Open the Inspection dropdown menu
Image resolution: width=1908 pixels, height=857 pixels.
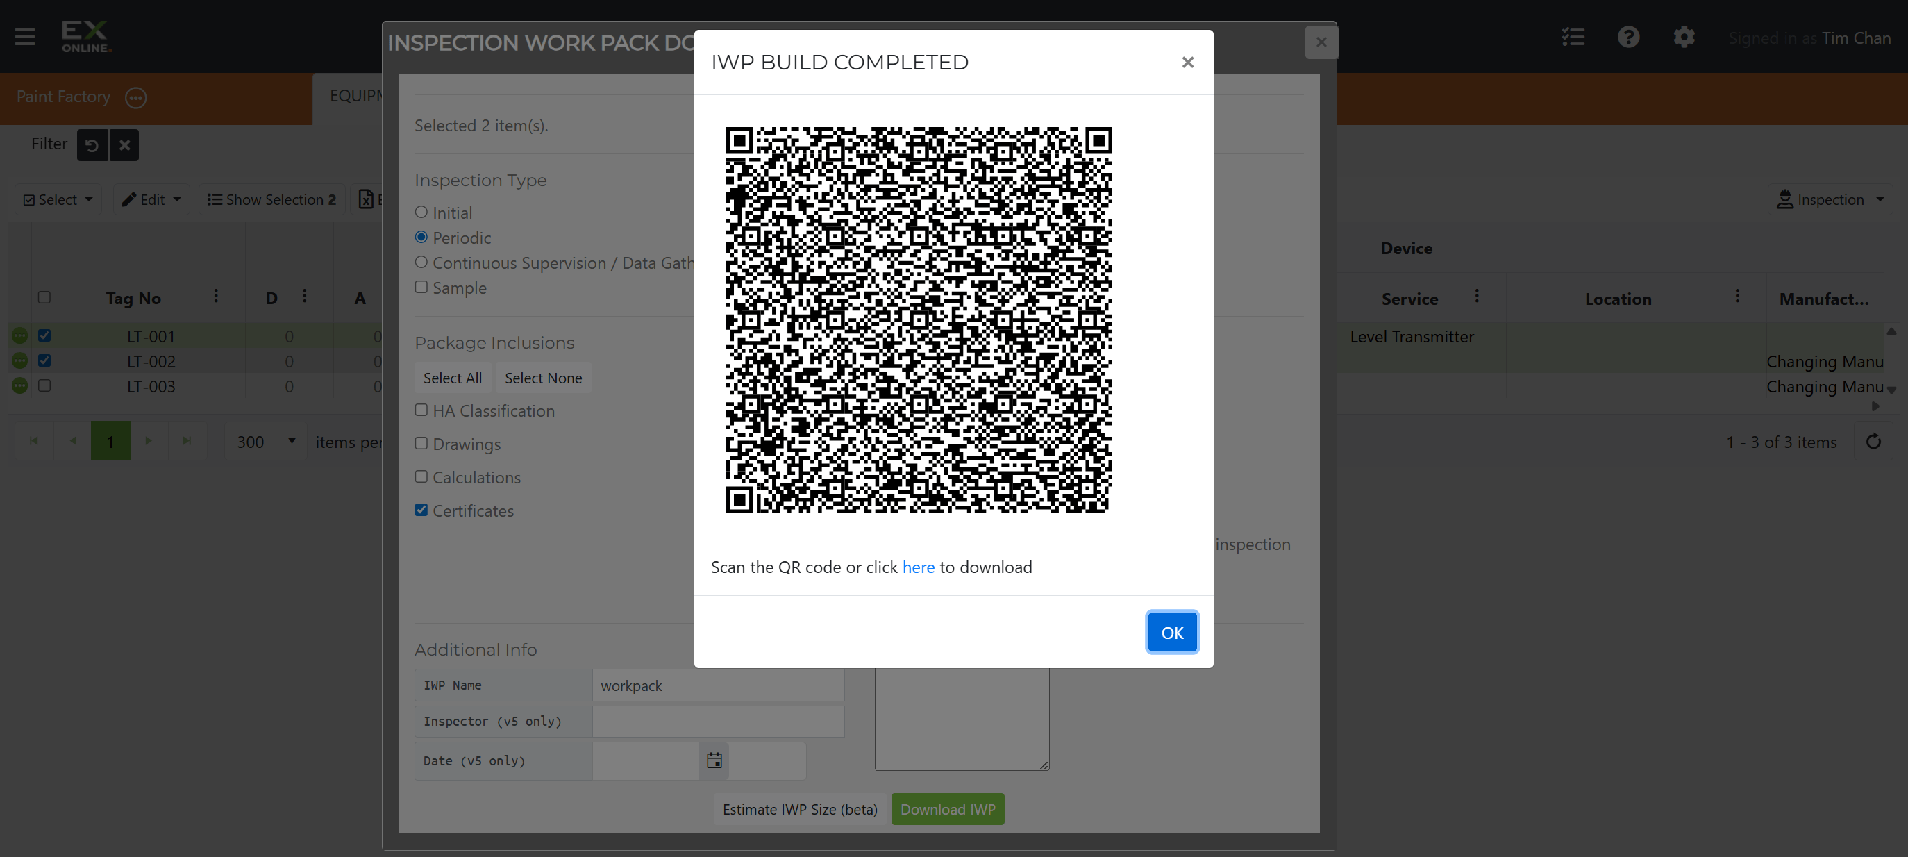pyautogui.click(x=1830, y=199)
